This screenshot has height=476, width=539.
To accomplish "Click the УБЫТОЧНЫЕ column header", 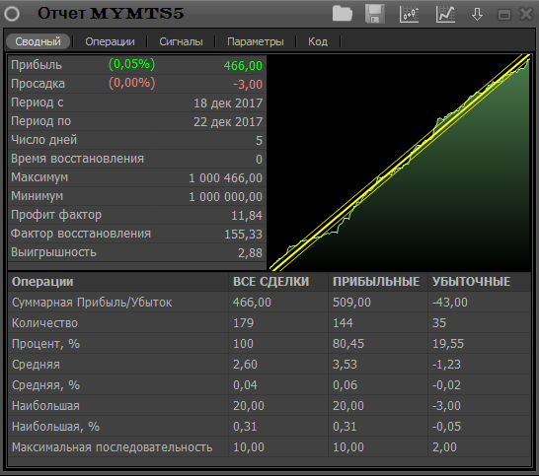I will pyautogui.click(x=471, y=282).
